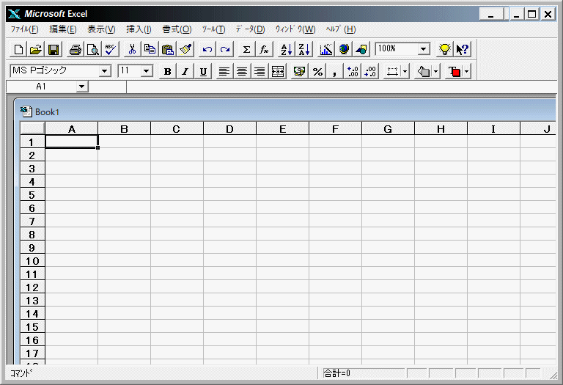
Task: Open the Map globe icon
Action: (344, 49)
